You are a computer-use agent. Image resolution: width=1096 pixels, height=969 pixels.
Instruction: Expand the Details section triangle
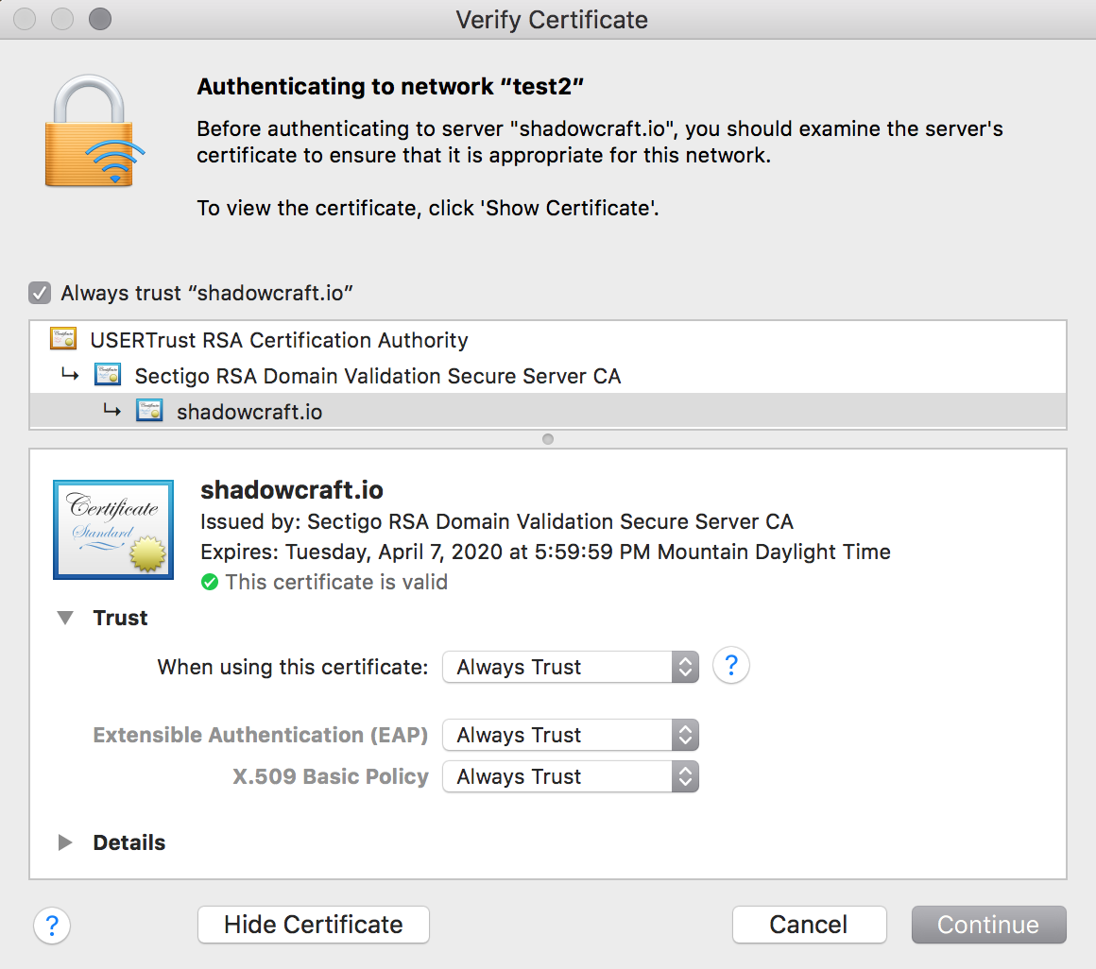65,842
